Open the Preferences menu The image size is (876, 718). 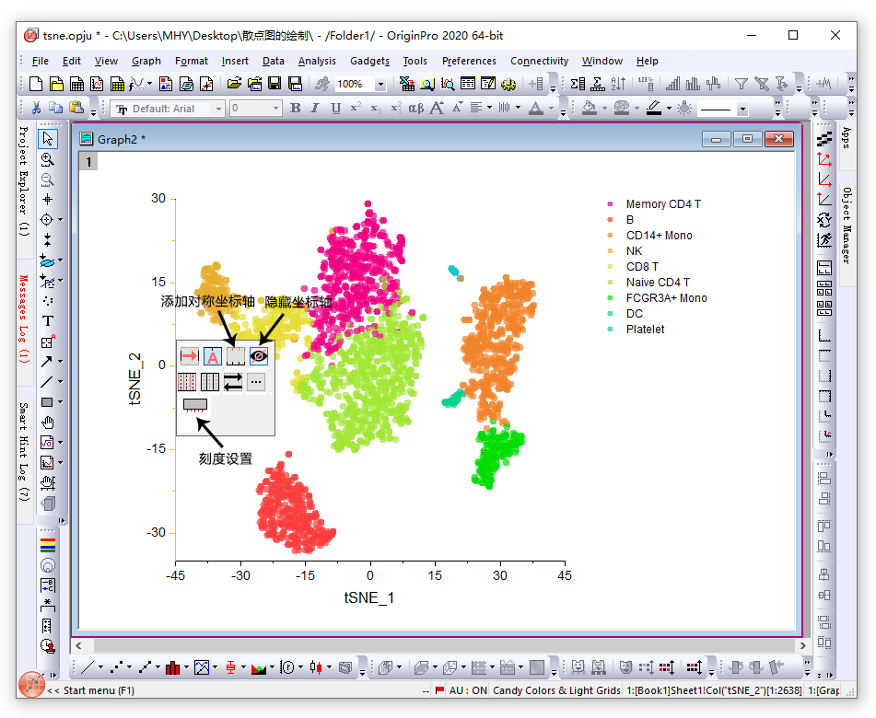(x=469, y=61)
